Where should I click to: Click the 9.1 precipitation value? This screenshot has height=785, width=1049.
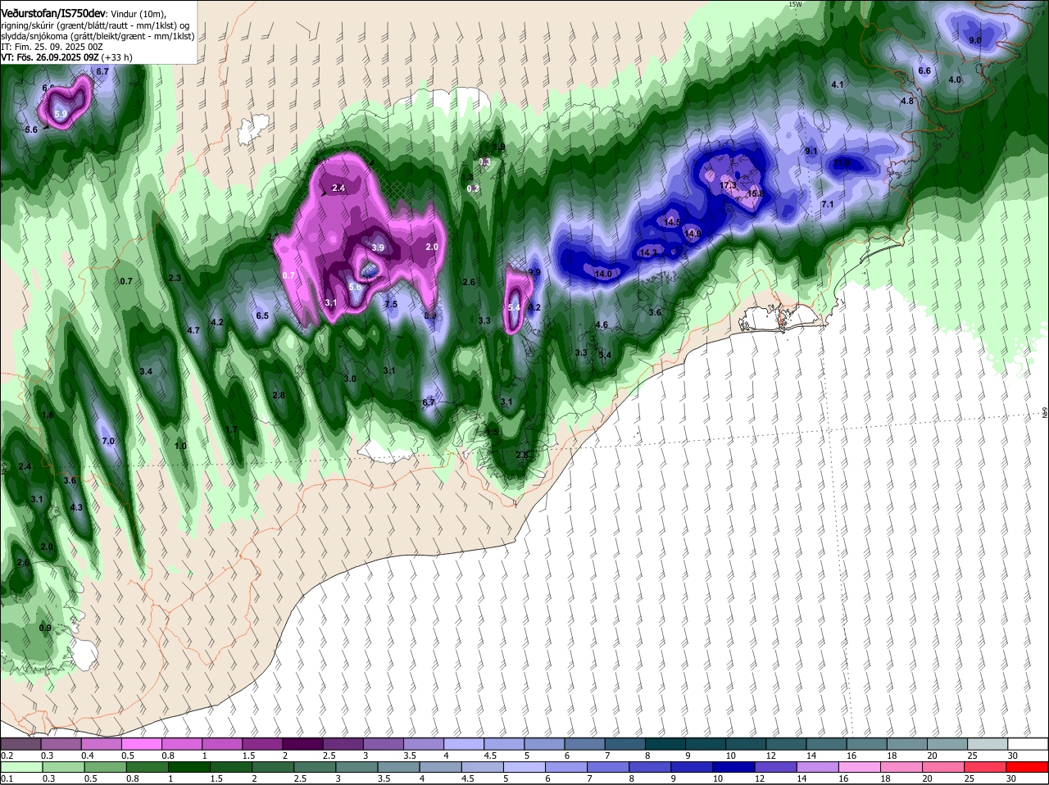tap(811, 152)
